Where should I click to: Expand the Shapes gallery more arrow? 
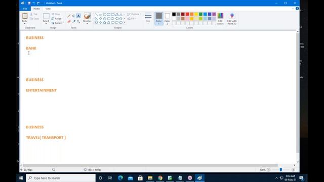tap(125, 22)
